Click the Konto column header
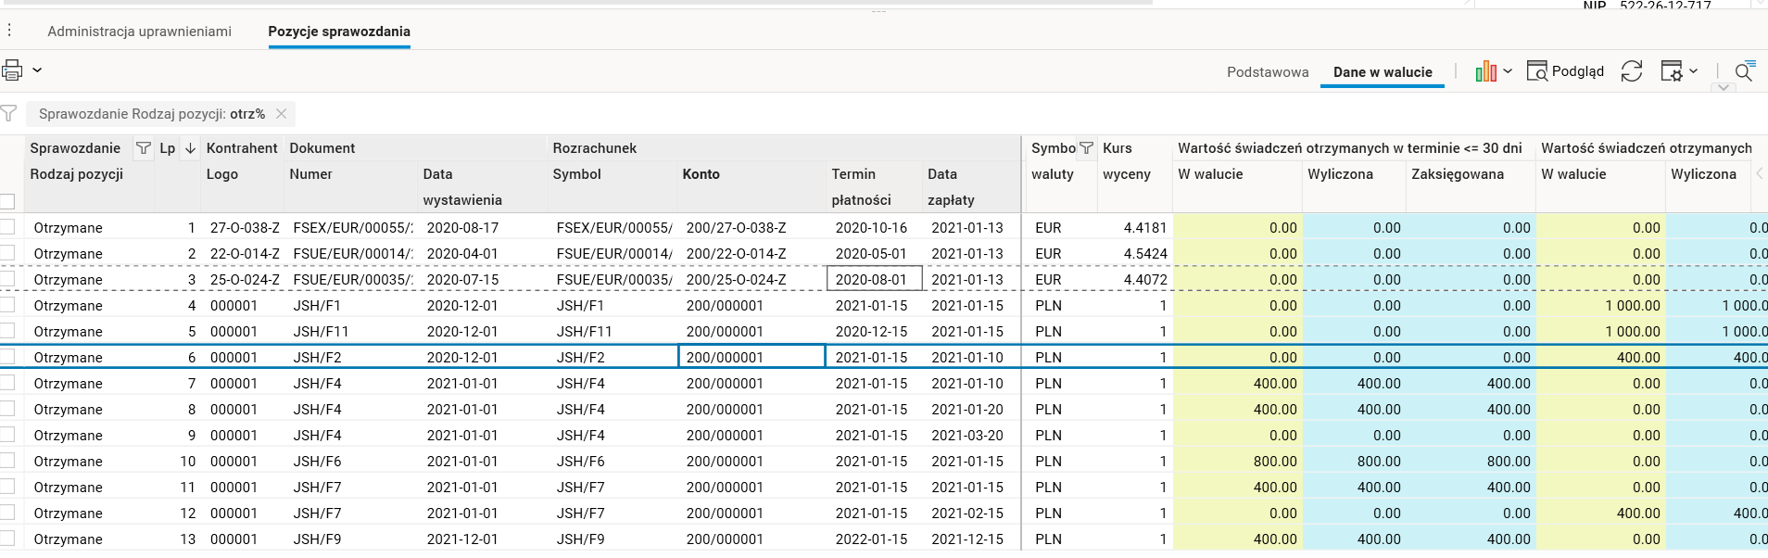 701,174
